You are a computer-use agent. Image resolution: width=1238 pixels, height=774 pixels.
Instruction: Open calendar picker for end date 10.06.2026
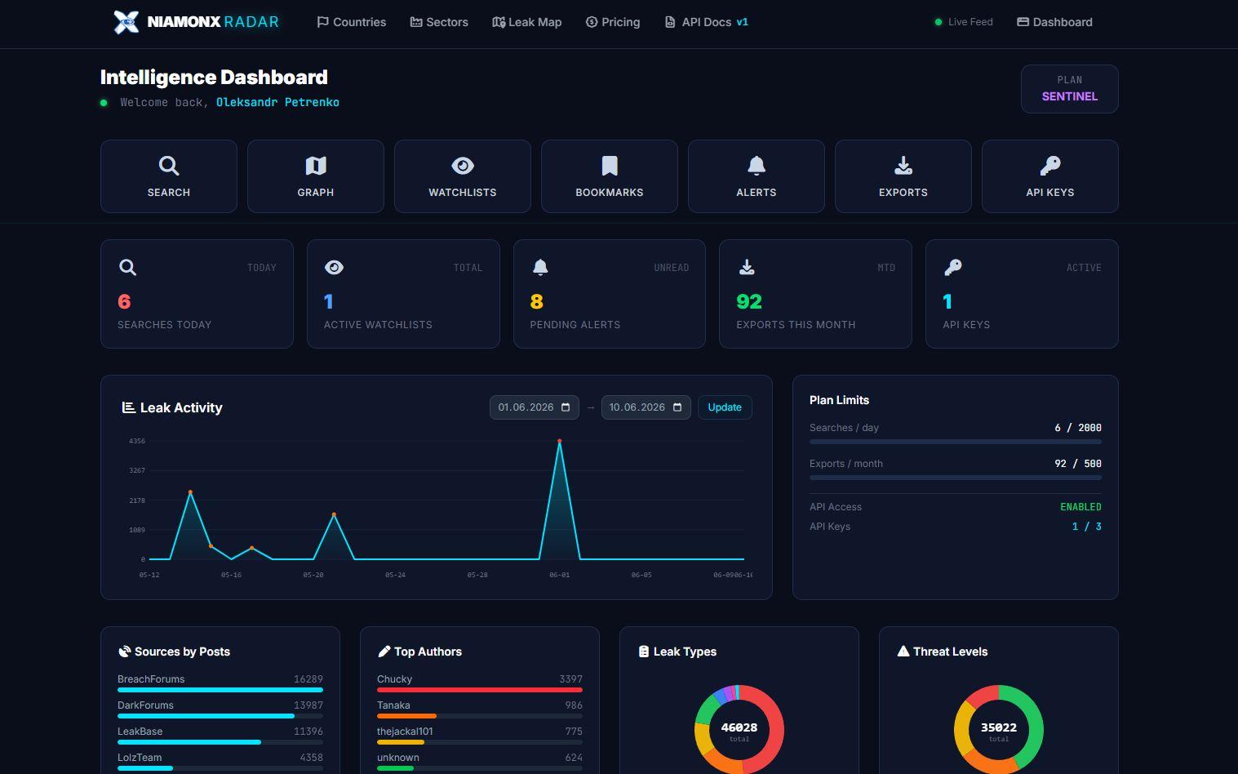[x=677, y=407]
